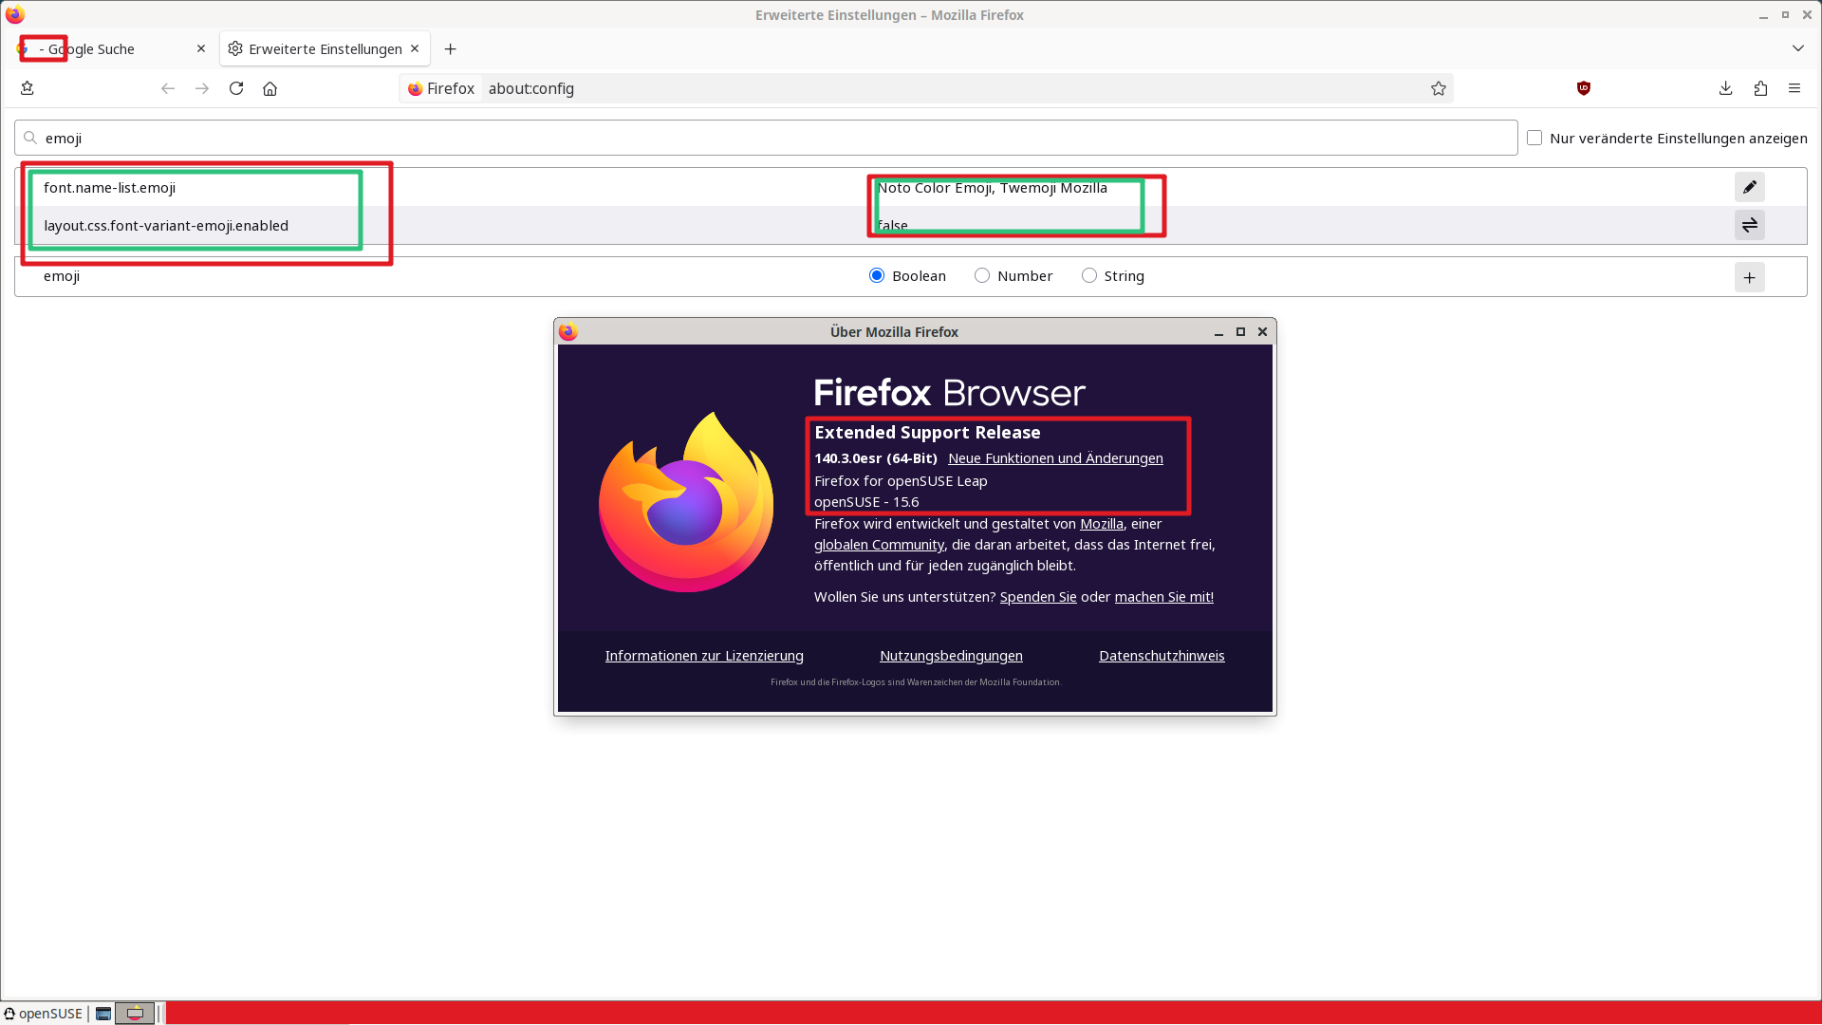Toggle layout.css.font-variant-emoji.enabled with arrows icon
1822x1025 pixels.
click(x=1749, y=225)
